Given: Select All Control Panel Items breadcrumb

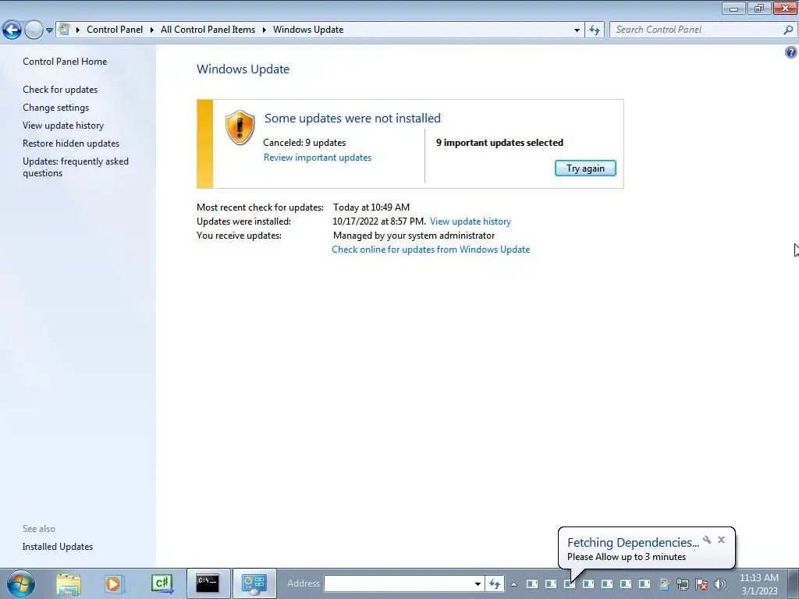Looking at the screenshot, I should point(208,30).
